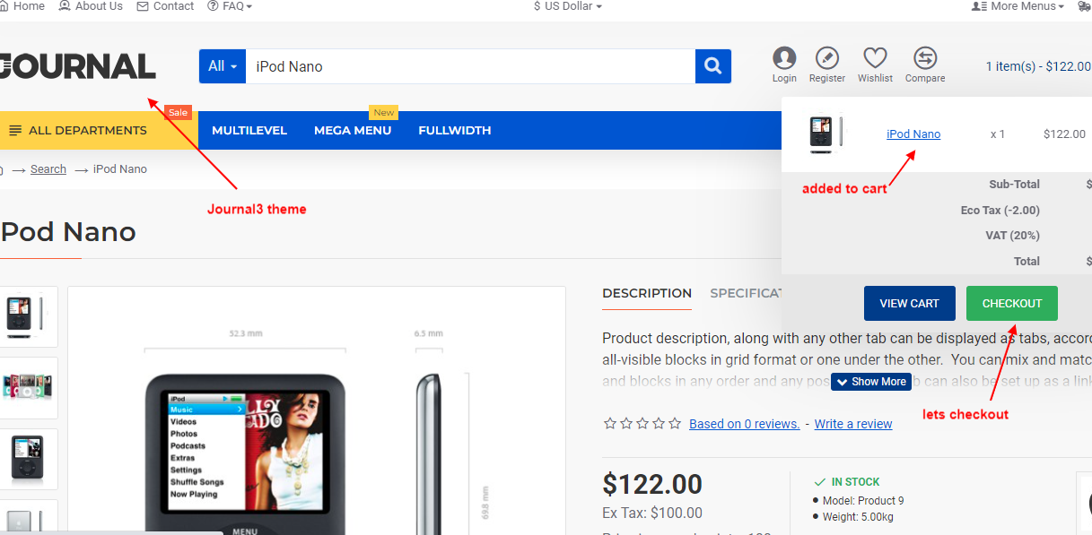Open the iPod Nano cart item link

[913, 134]
